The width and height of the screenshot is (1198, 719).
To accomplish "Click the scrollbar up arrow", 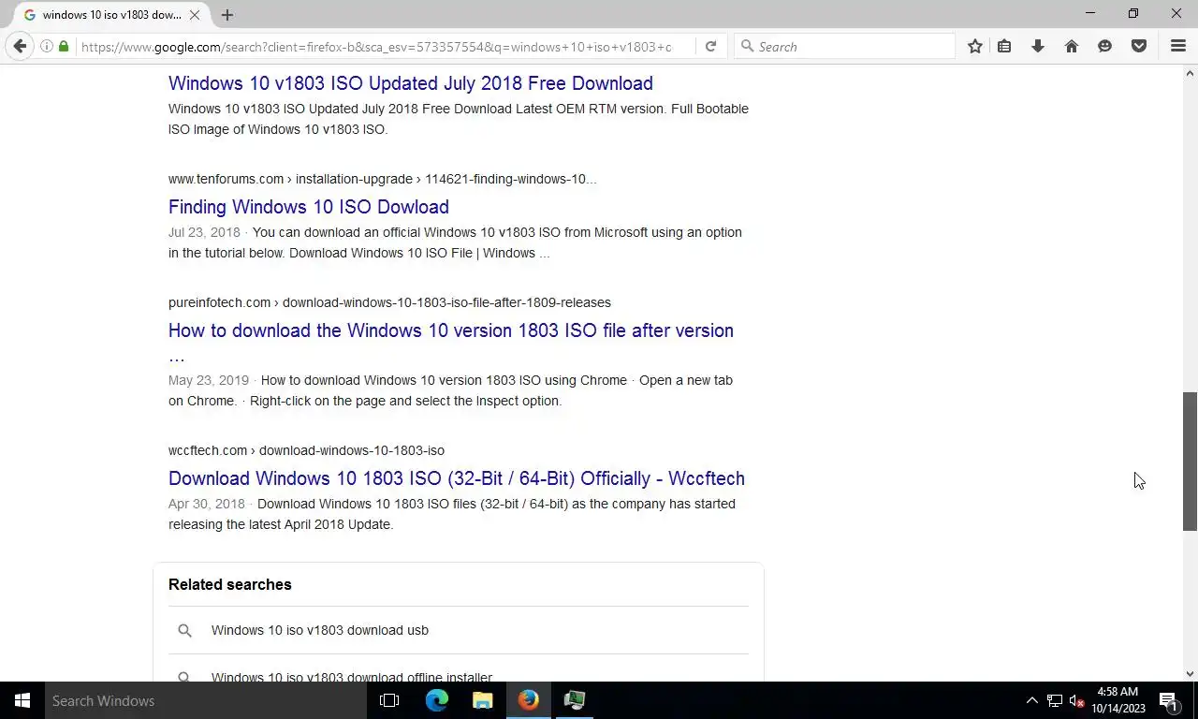I will [x=1190, y=73].
